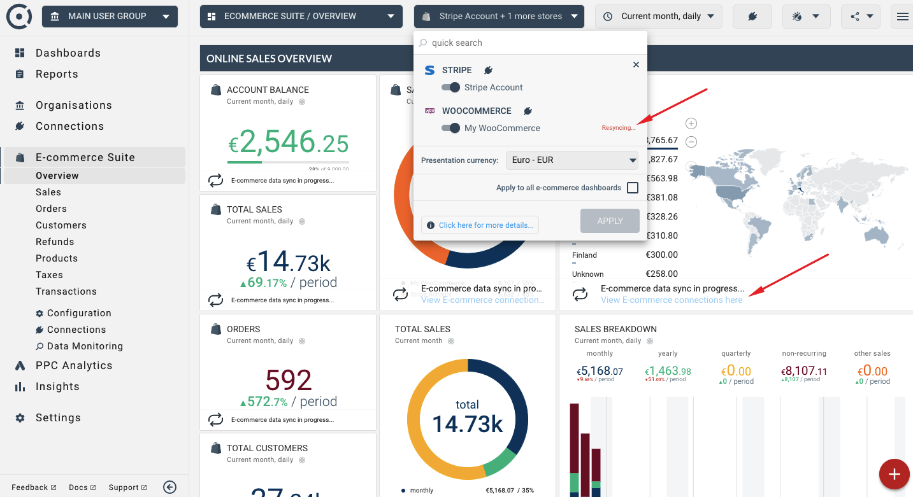Screen dimensions: 913x497
Task: Click the quick search field
Action: [x=530, y=43]
